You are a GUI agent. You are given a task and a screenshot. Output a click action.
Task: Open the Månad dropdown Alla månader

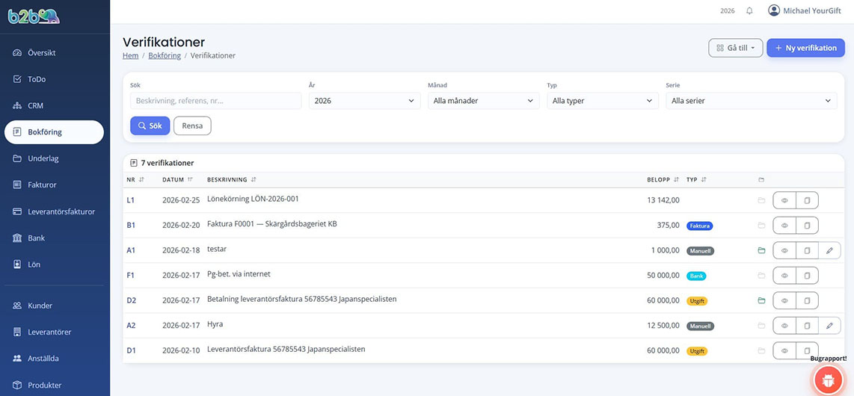tap(483, 101)
